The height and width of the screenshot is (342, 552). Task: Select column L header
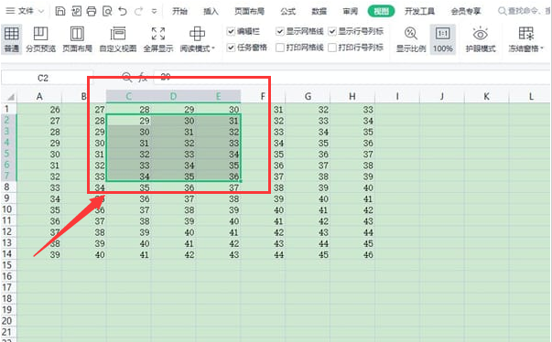(x=530, y=96)
